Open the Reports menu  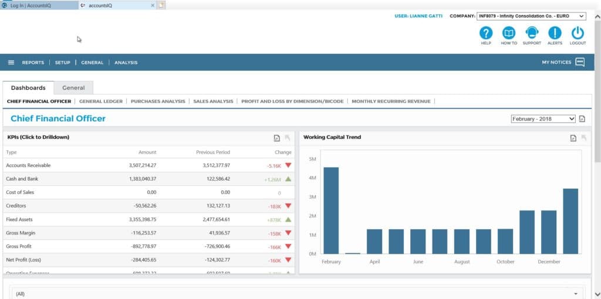(33, 62)
